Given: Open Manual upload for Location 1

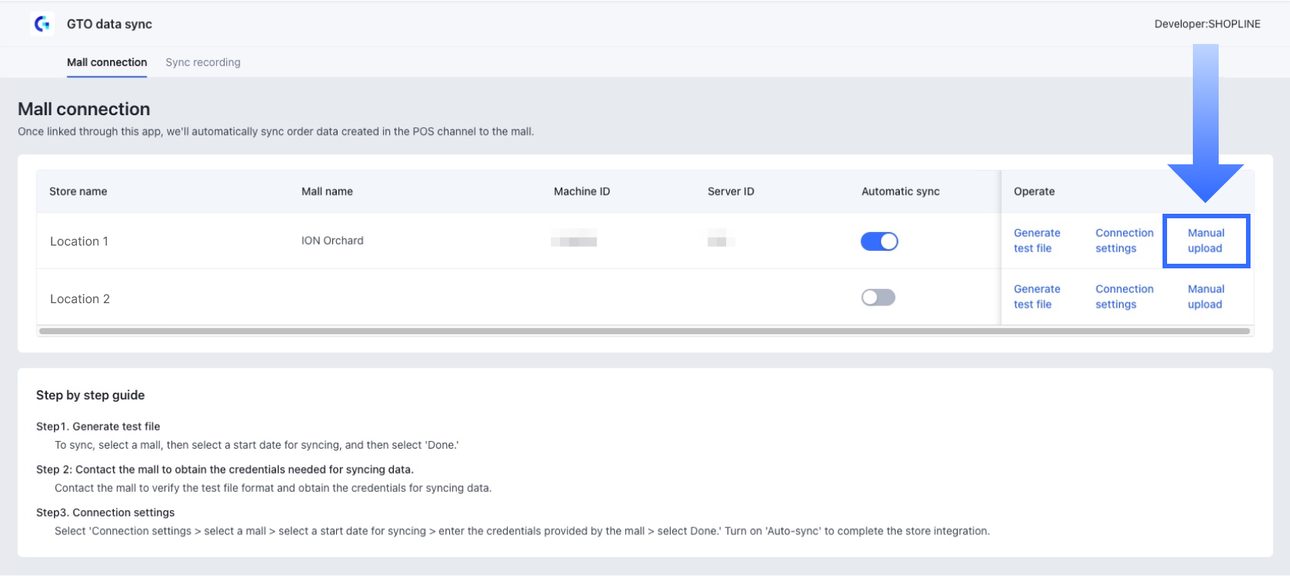Looking at the screenshot, I should pos(1206,240).
